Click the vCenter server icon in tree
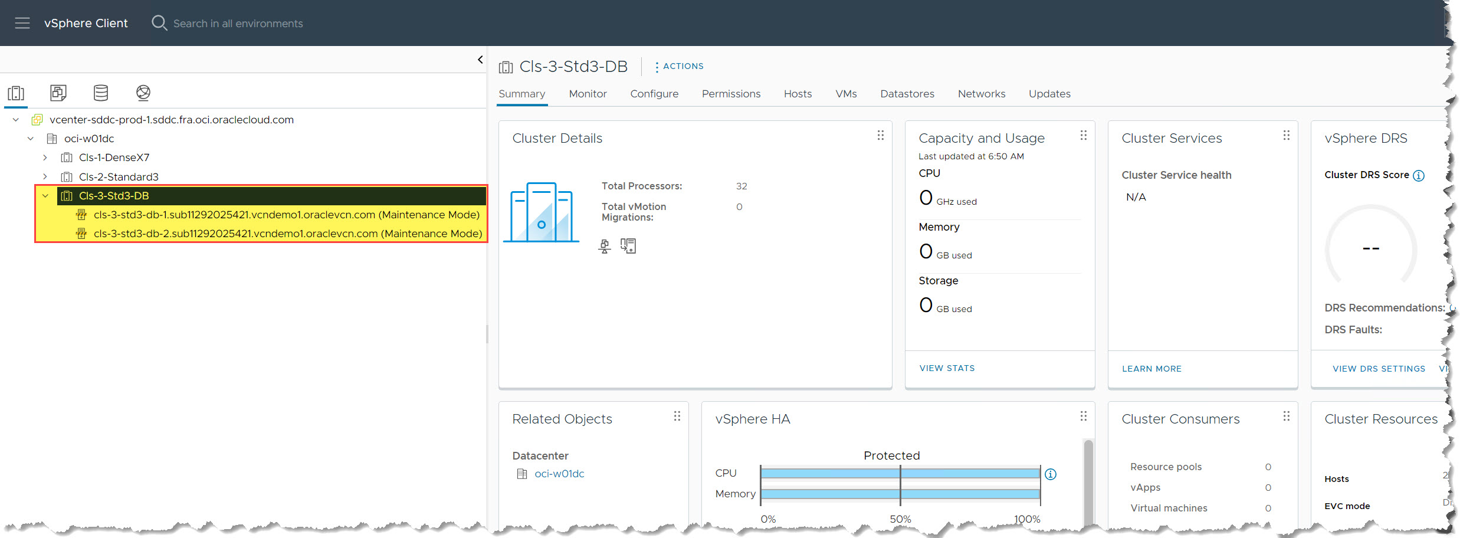The image size is (1460, 538). (x=37, y=120)
